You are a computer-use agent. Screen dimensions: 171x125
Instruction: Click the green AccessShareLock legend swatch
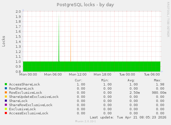[x=6, y=84]
